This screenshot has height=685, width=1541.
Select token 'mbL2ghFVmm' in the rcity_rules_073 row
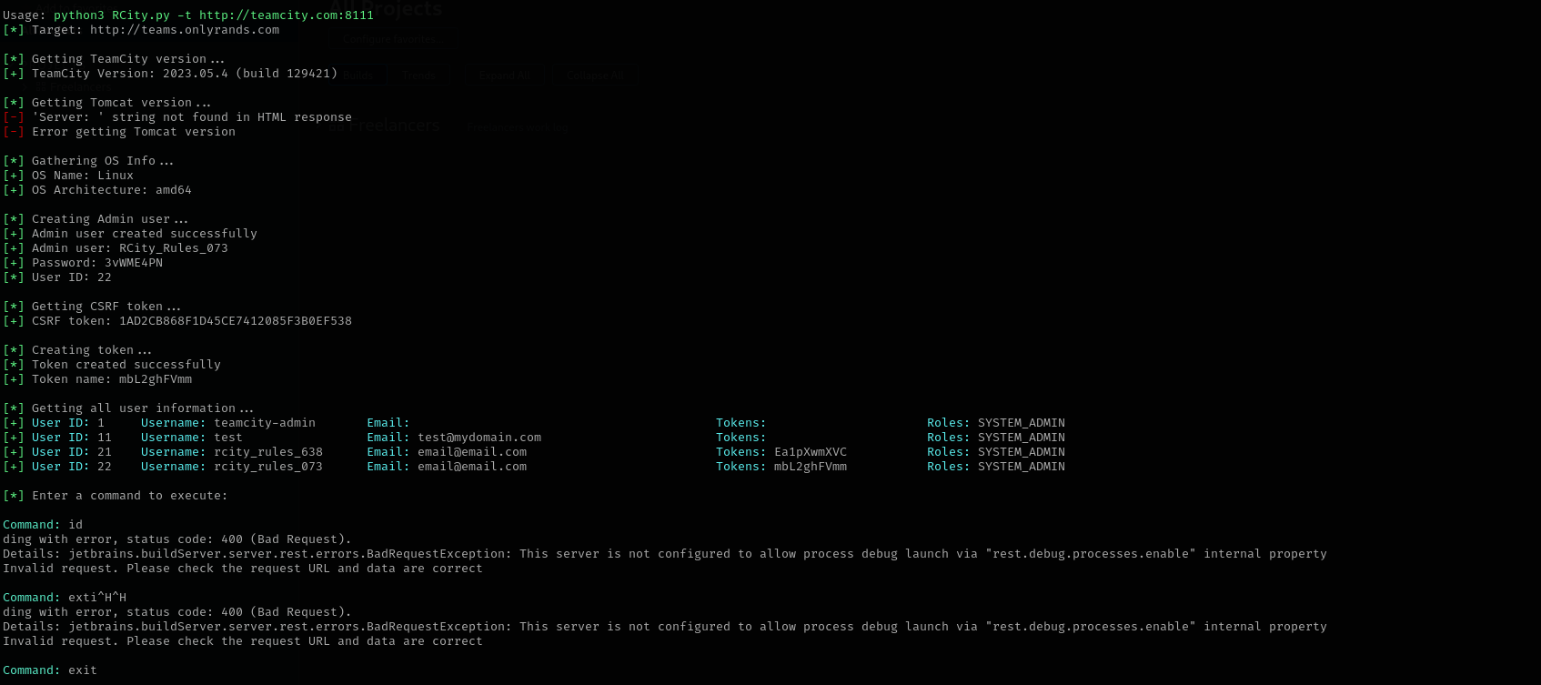811,467
